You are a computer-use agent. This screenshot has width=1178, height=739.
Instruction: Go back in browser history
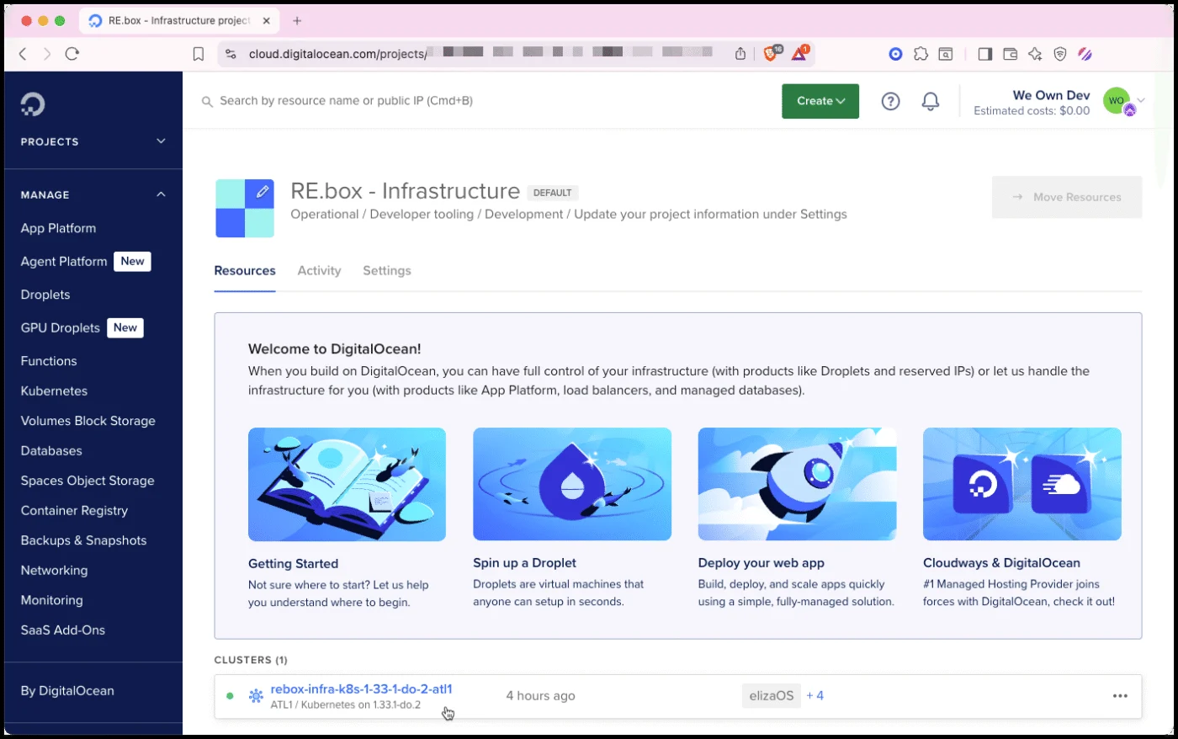point(23,54)
